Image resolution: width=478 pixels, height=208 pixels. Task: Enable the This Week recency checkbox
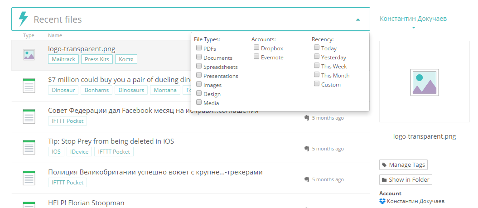coord(317,65)
